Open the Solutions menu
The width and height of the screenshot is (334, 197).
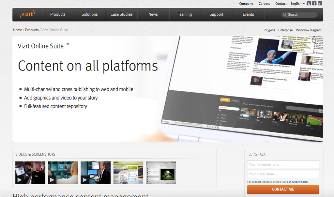click(x=90, y=14)
